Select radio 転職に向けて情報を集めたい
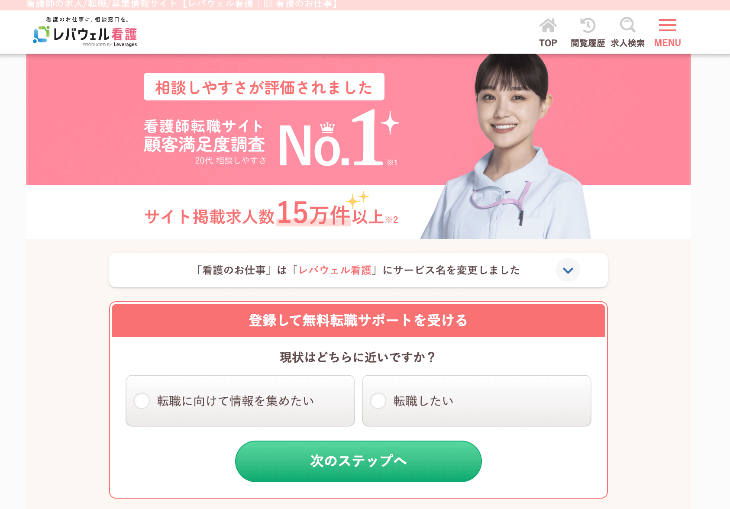The image size is (730, 509). (142, 401)
